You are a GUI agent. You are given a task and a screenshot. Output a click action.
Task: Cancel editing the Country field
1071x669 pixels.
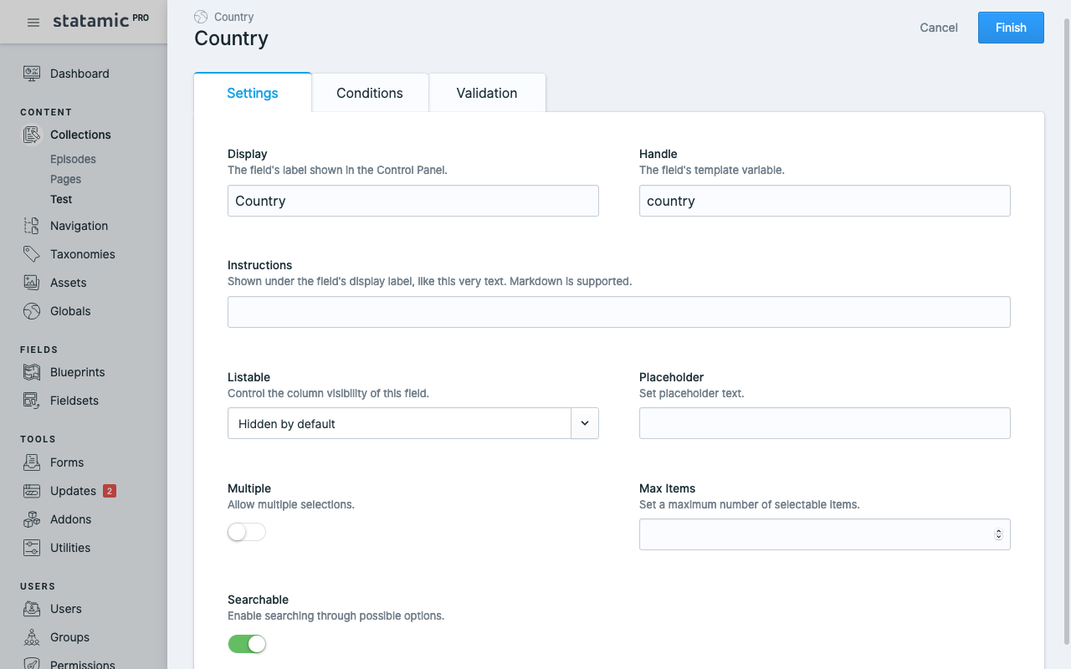(x=939, y=28)
